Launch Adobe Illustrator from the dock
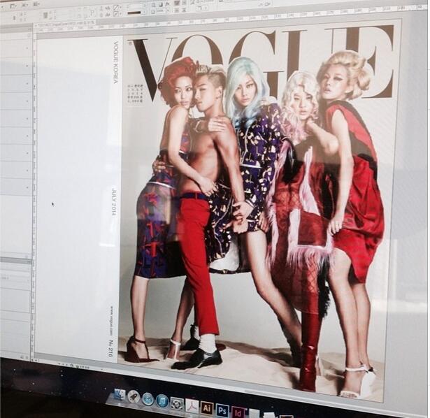This screenshot has width=430, height=418. tap(207, 408)
